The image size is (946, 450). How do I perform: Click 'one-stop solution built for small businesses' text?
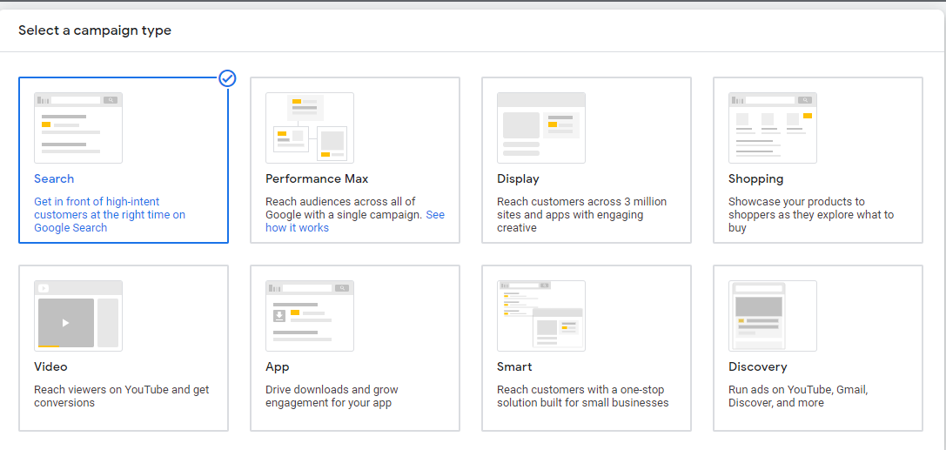583,396
